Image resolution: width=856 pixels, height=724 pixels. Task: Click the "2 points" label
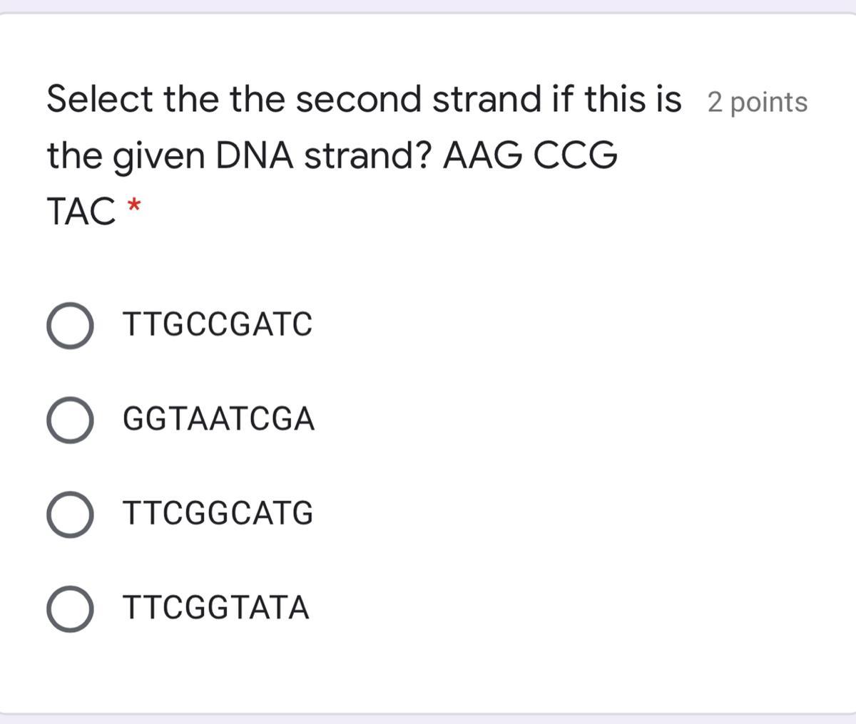pos(758,103)
